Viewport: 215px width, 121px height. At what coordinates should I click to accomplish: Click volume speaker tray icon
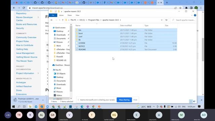tap(179, 107)
